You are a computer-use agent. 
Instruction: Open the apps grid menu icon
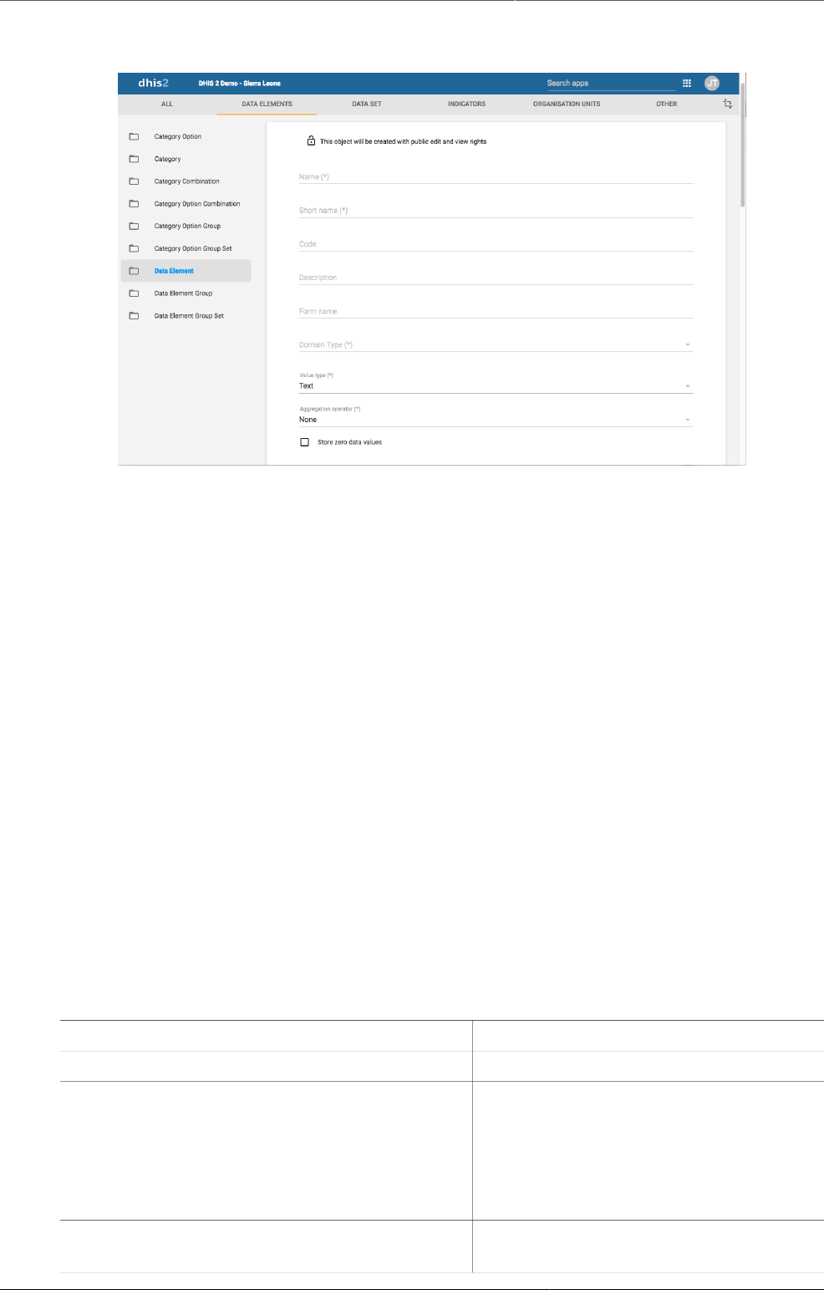(x=687, y=83)
